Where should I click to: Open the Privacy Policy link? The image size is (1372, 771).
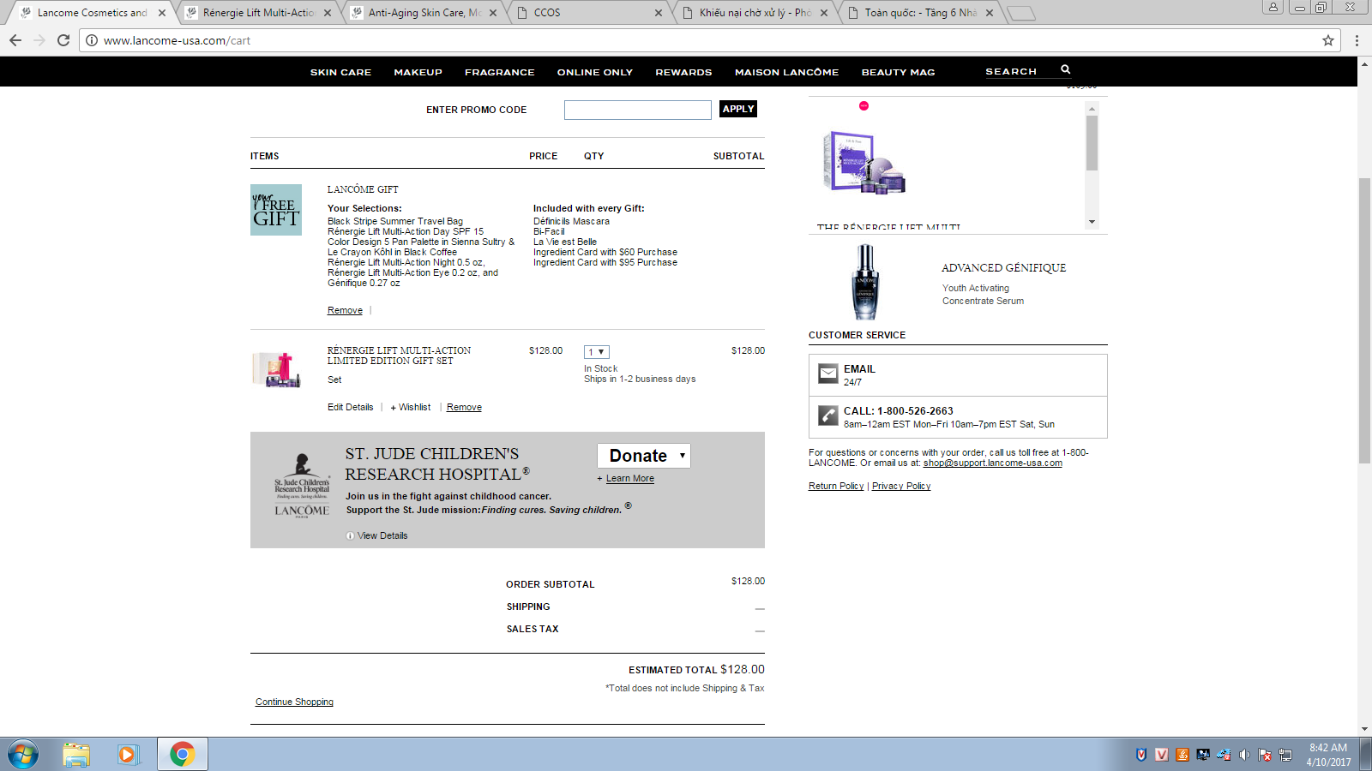tap(901, 487)
